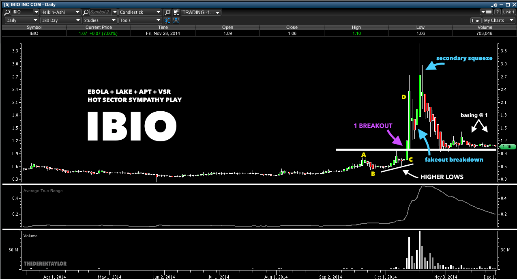Open the Candlestick comparison style dropdown
Viewport: 517px width, 279px height.
point(141,12)
